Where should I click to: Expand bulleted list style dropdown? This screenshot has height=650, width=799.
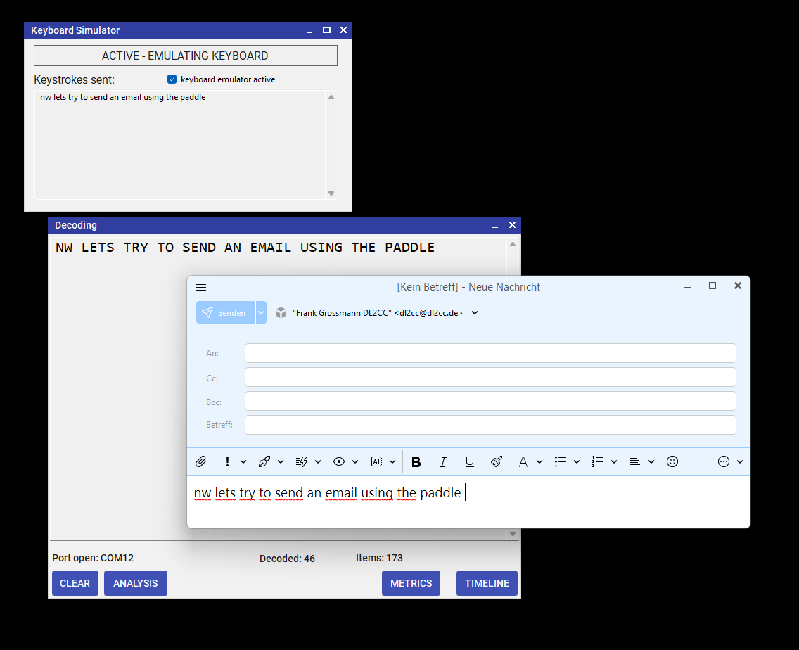coord(577,462)
